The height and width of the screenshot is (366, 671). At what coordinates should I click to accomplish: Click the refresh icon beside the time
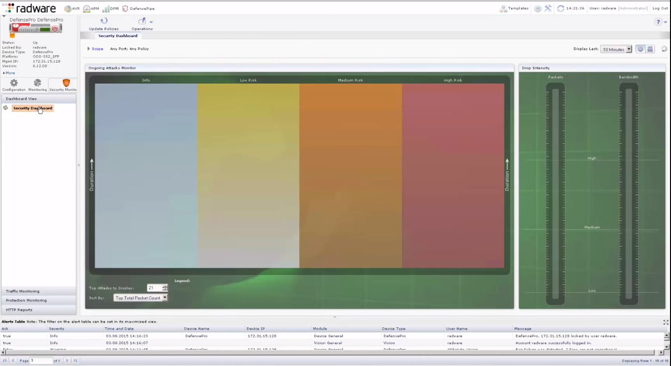[x=560, y=8]
